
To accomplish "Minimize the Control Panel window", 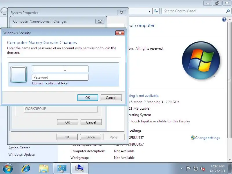I will pos(208,3).
